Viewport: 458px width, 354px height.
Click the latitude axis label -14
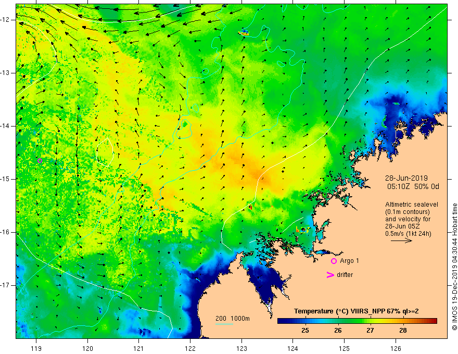5,126
